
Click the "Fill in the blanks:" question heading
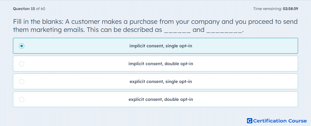coord(38,22)
